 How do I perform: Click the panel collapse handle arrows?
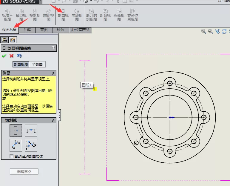[59, 115]
